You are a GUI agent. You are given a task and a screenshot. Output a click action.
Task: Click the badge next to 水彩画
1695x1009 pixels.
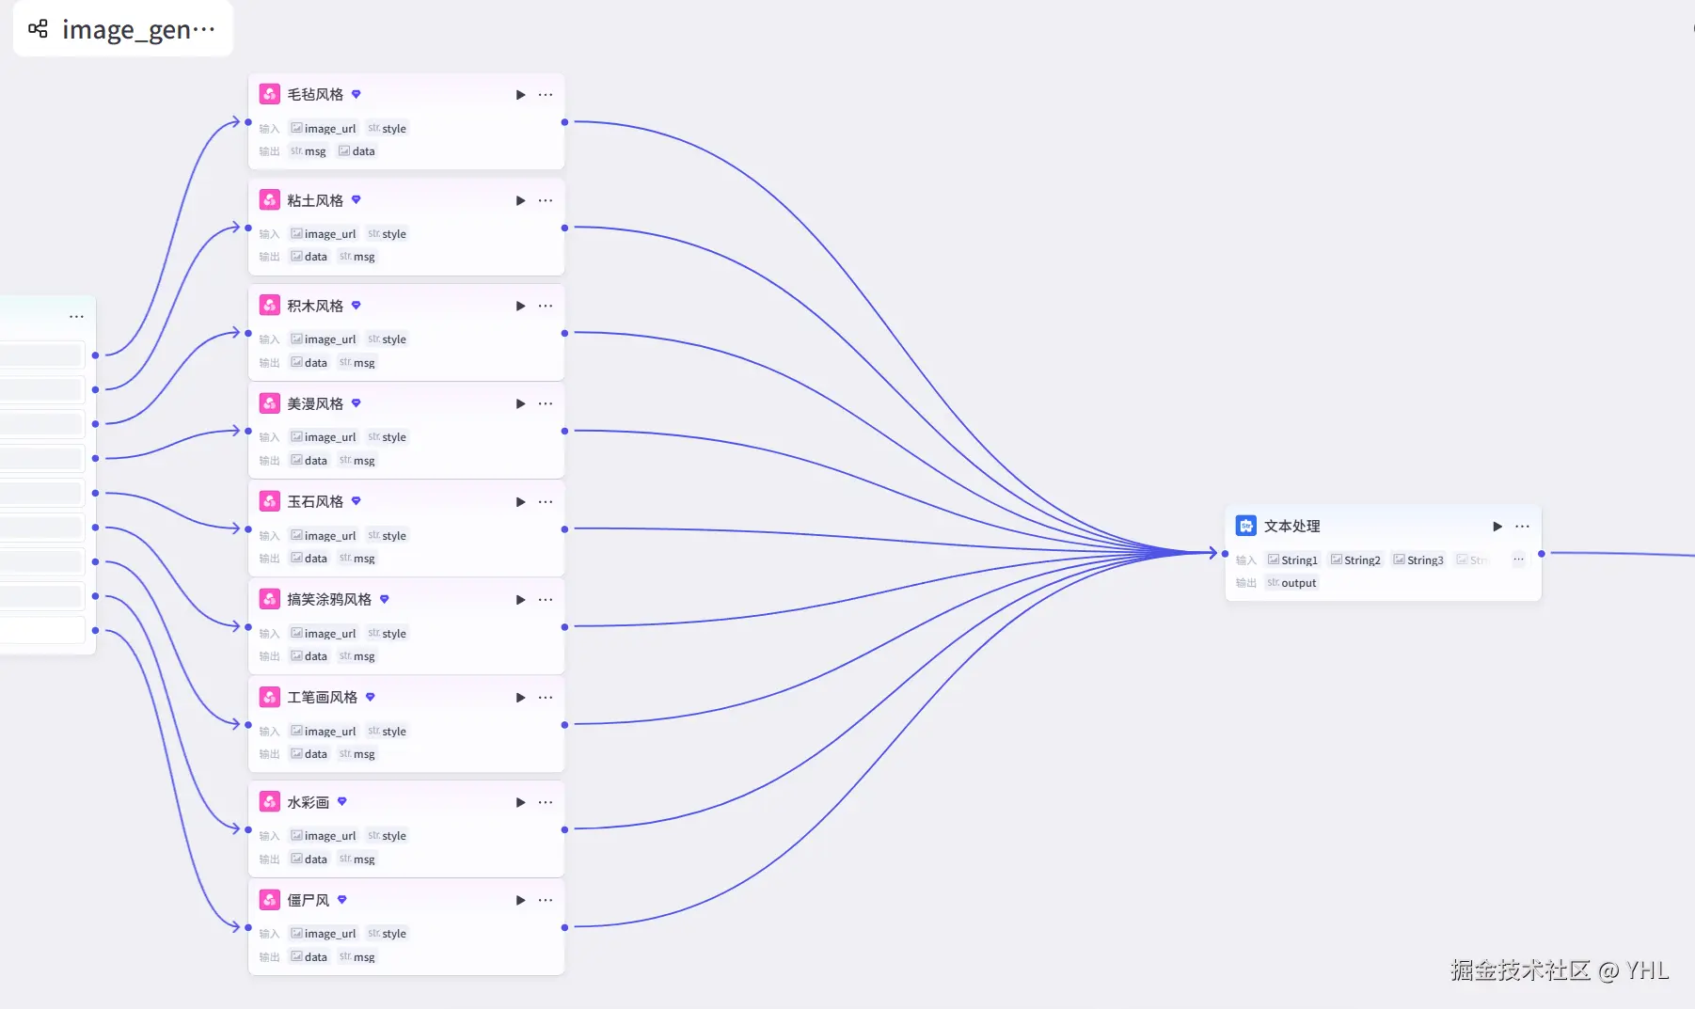[342, 802]
